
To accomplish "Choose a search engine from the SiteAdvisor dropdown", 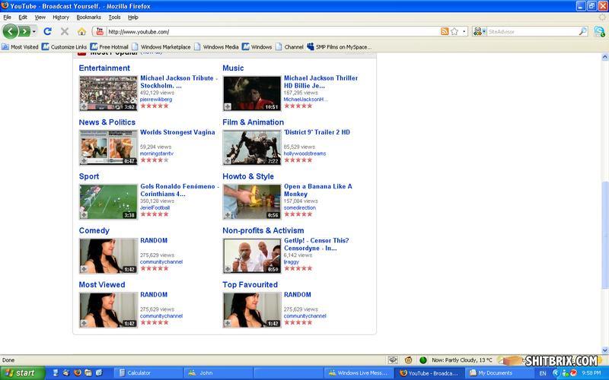I will pos(480,31).
